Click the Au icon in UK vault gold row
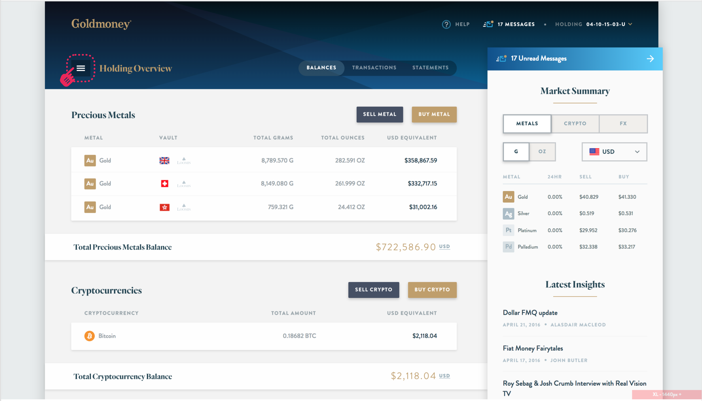Screen dimensions: 702x401 (90, 160)
